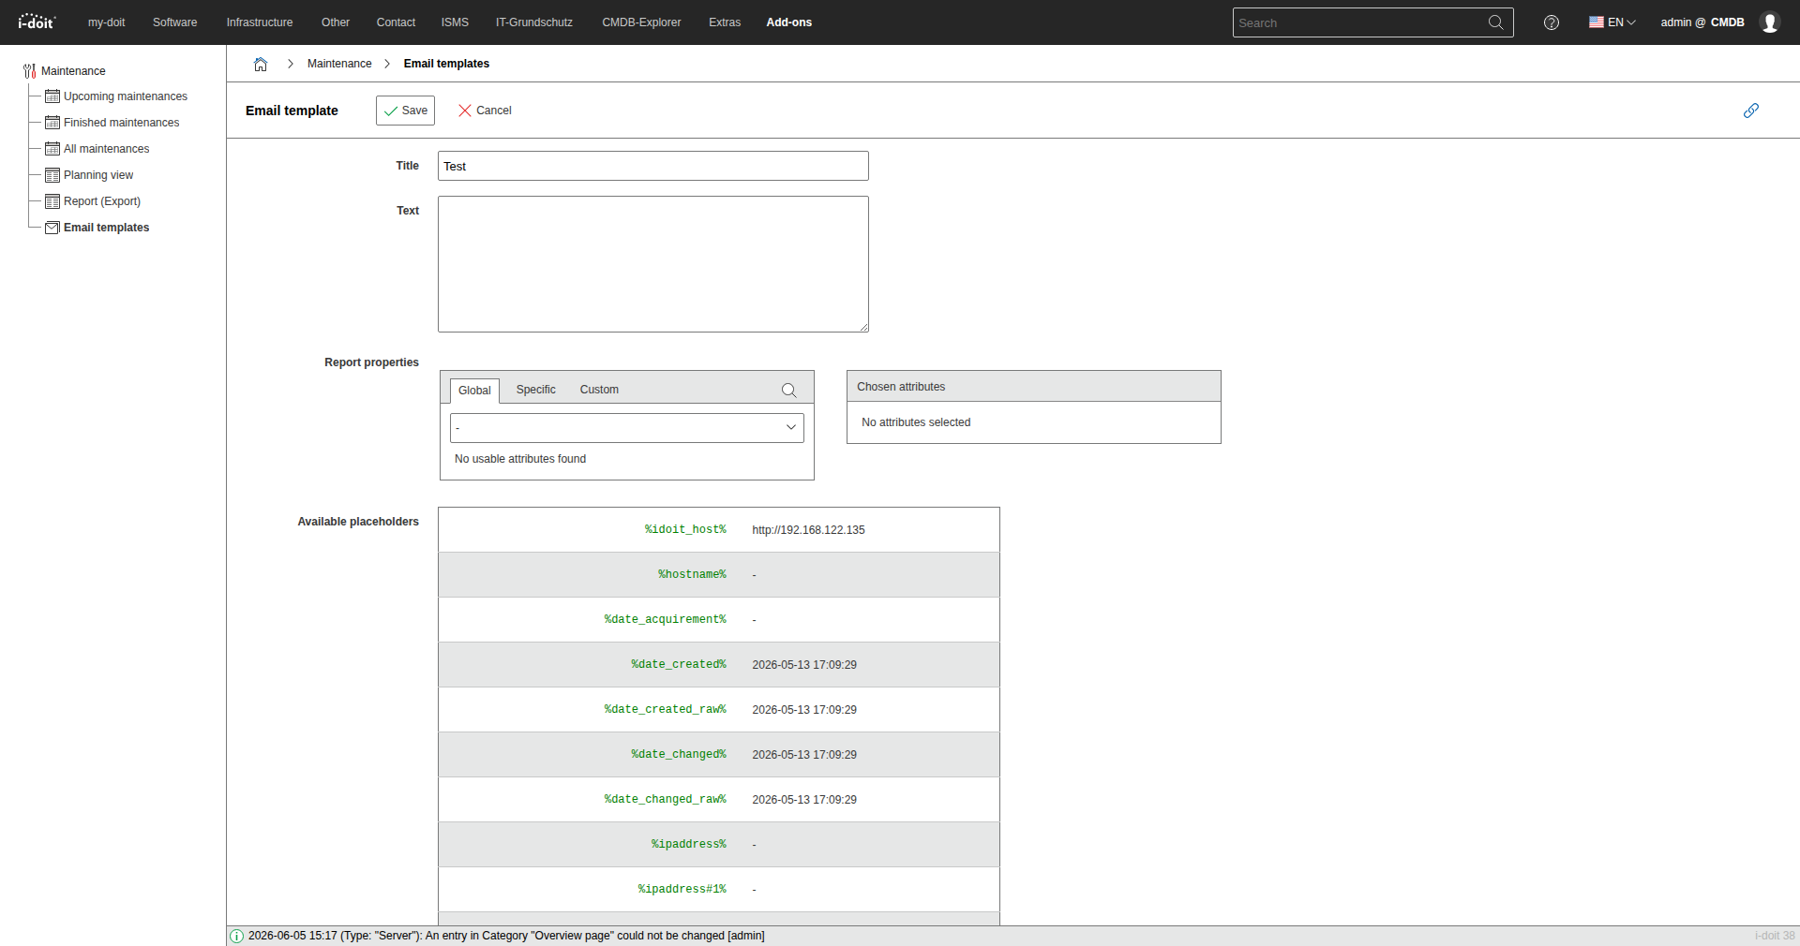Open the IT-Grundschutz menu
Viewport: 1800px width, 946px height.
click(534, 22)
